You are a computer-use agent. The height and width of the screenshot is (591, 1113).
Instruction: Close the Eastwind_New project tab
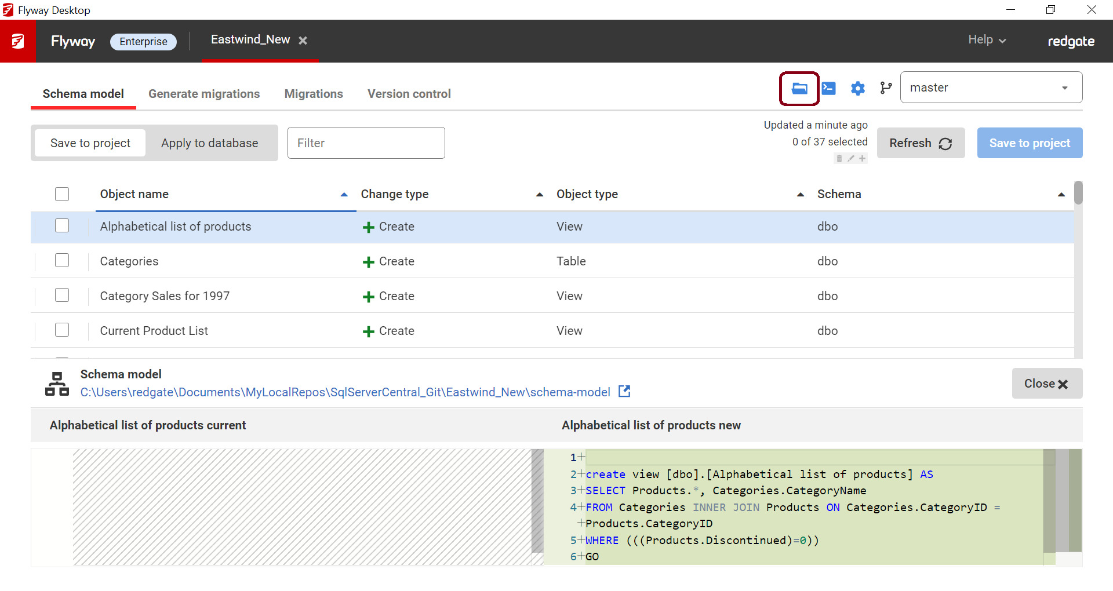click(303, 41)
